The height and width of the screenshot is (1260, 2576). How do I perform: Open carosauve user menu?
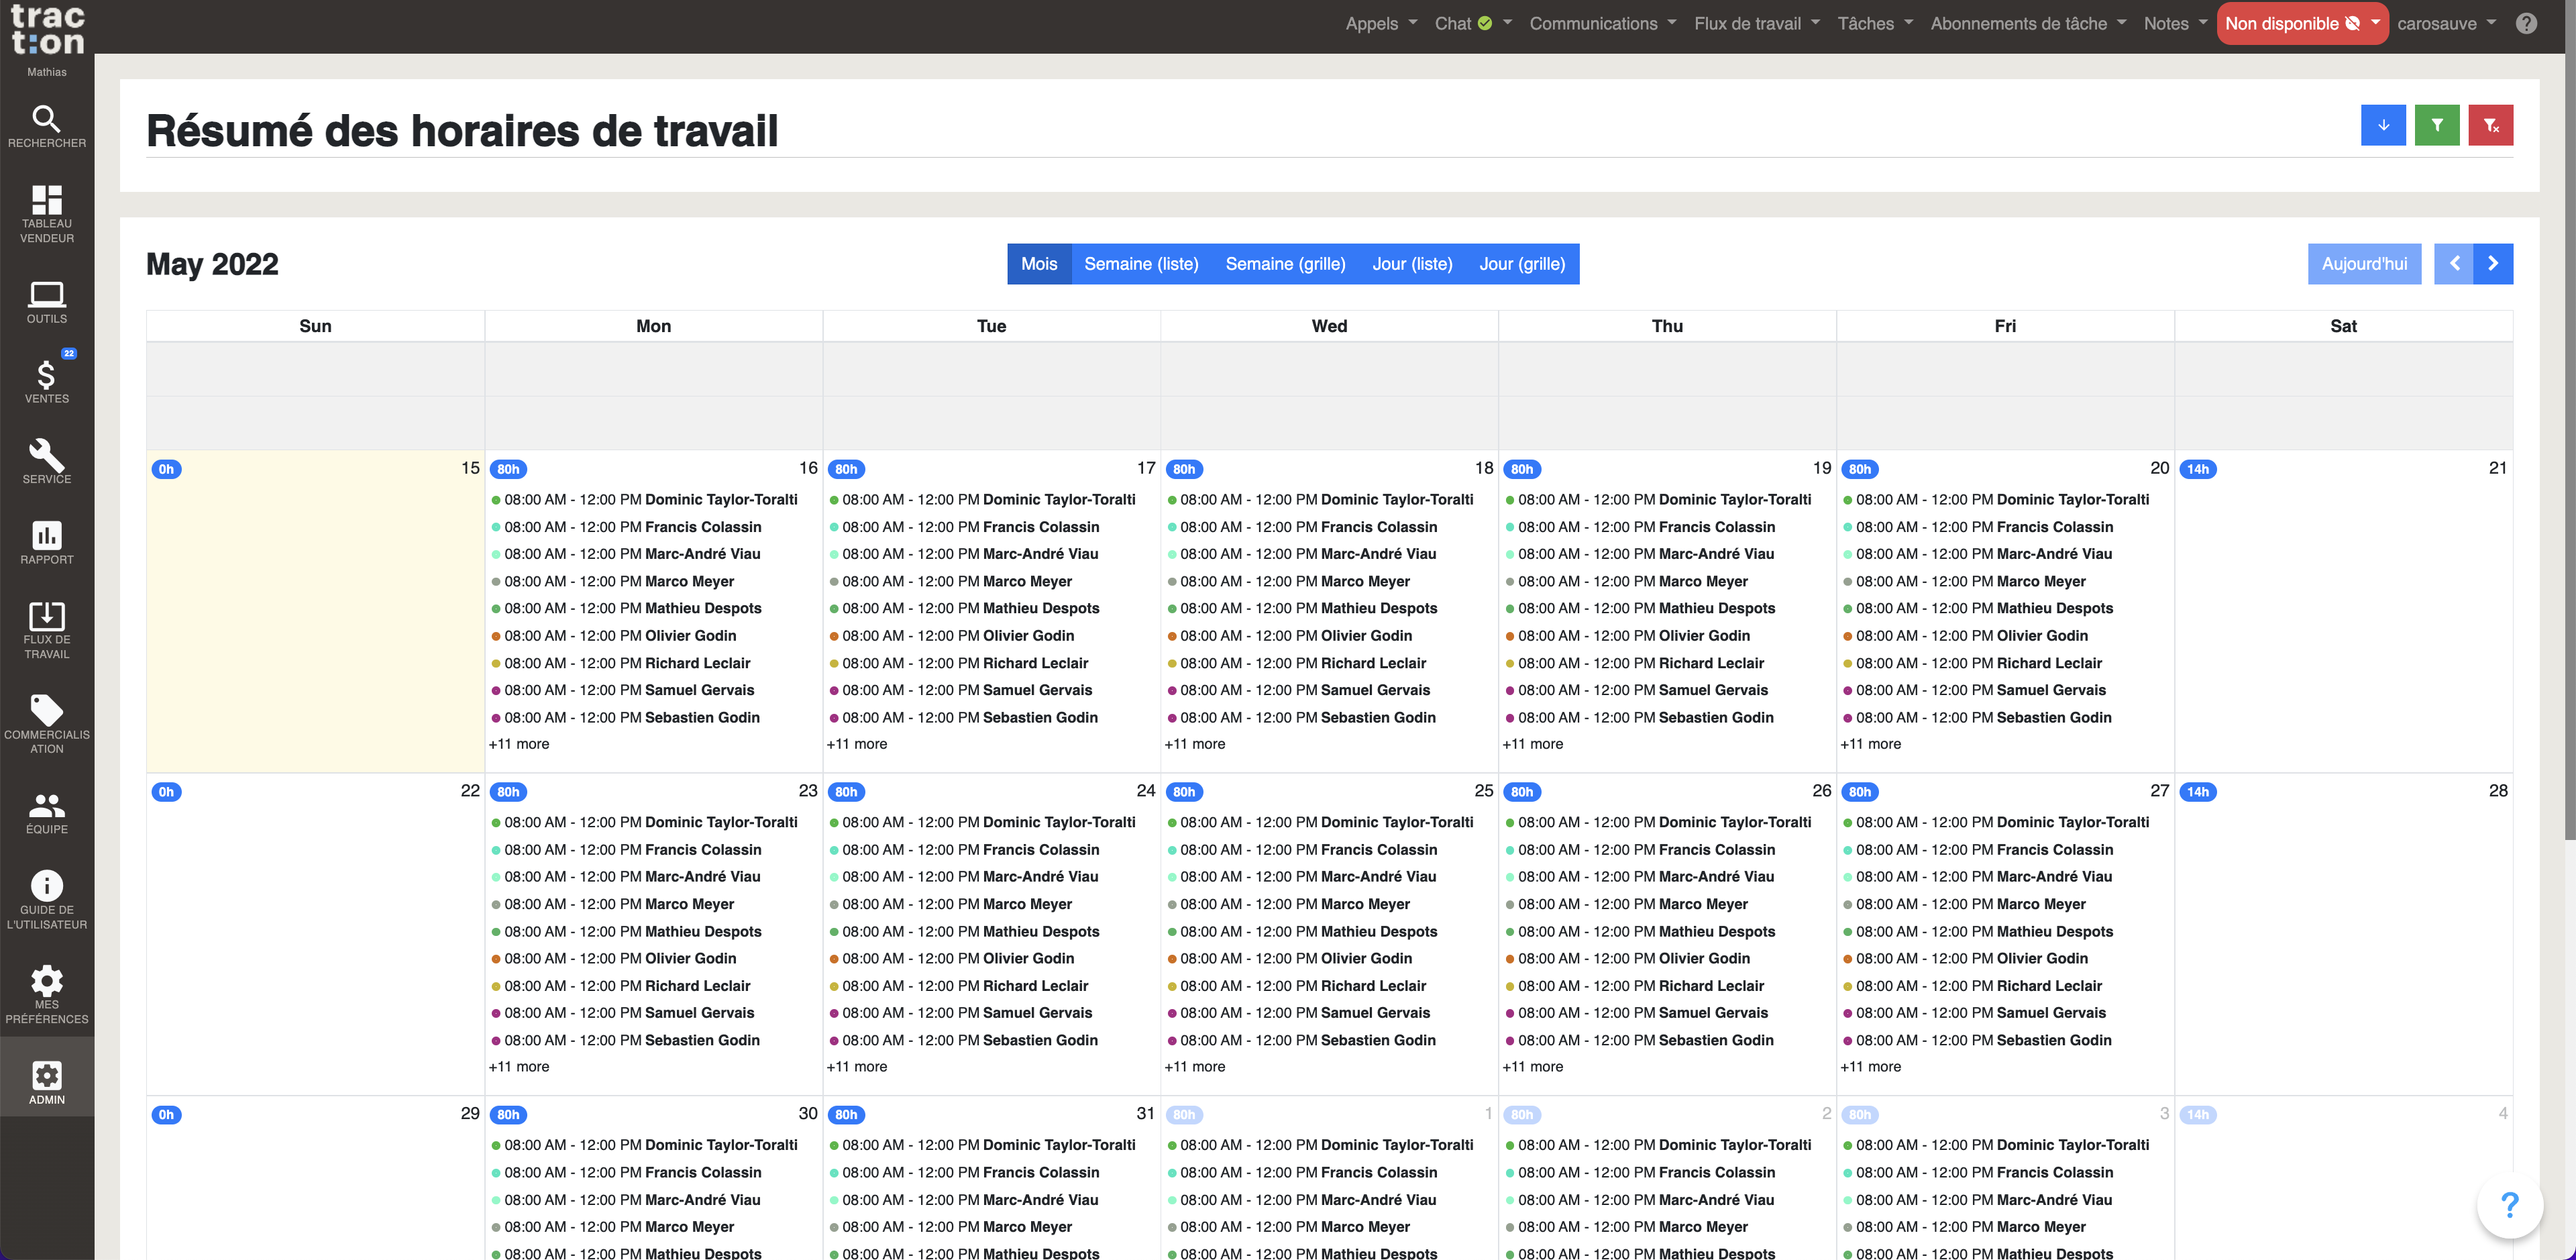point(2446,23)
